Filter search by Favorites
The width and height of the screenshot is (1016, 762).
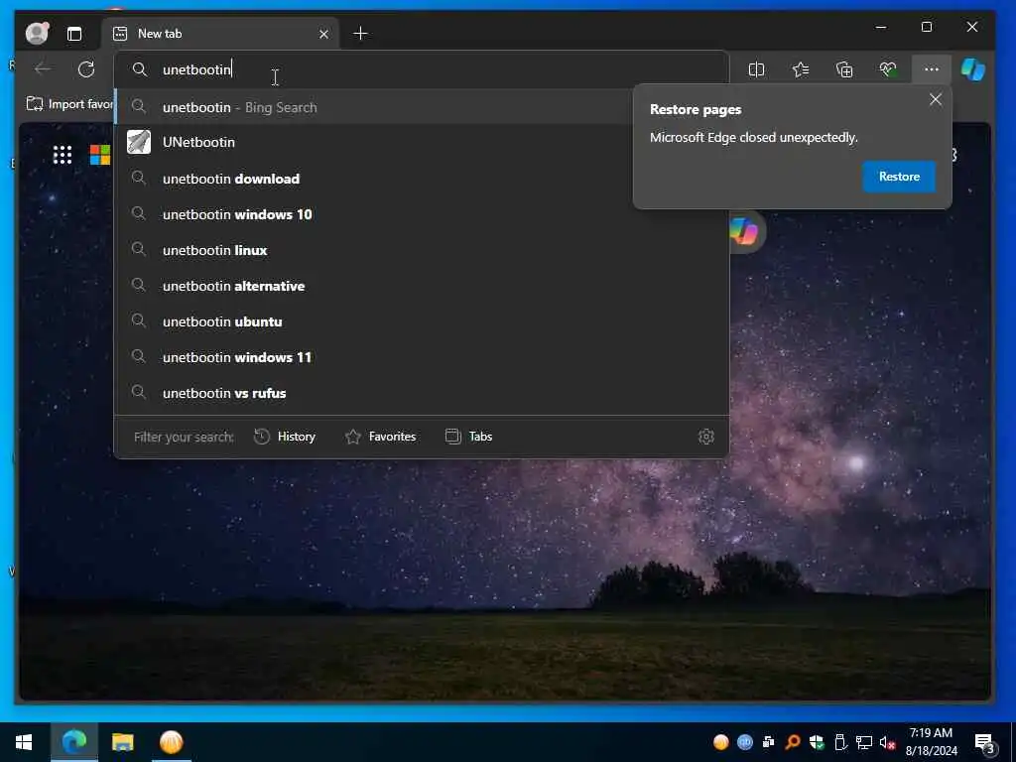(x=380, y=437)
